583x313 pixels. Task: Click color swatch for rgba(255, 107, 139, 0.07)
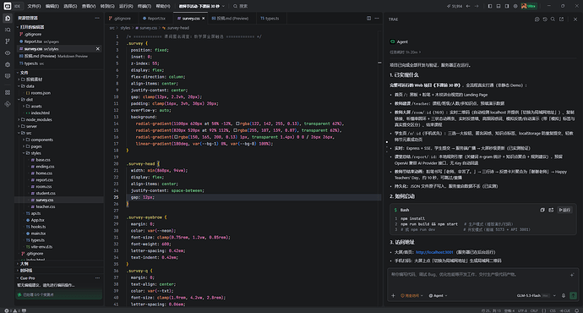click(235, 130)
